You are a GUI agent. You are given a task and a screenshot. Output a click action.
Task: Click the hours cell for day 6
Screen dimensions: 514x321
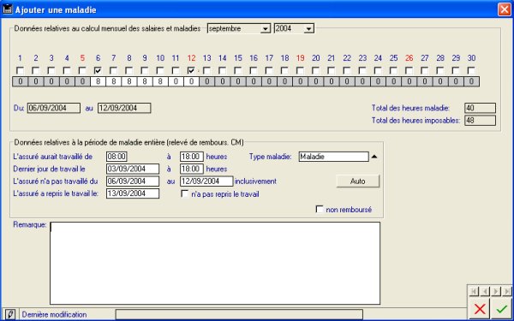click(98, 81)
